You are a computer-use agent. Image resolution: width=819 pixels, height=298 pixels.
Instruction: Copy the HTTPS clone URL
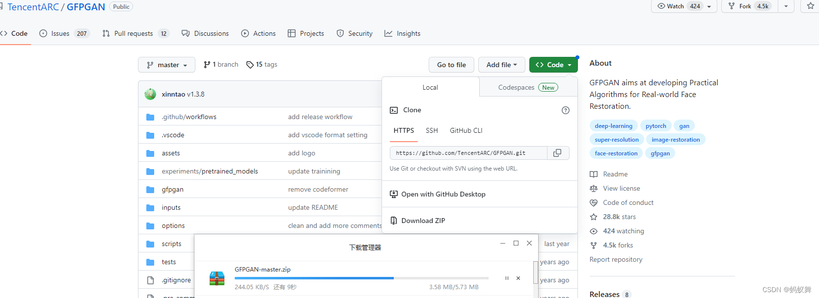(x=557, y=153)
